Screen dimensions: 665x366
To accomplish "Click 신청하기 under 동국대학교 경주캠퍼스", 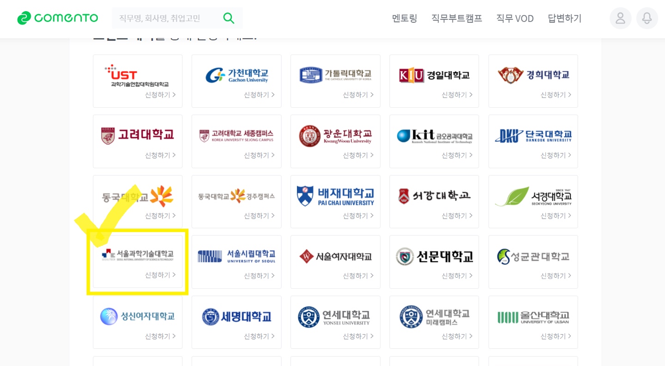I will [259, 216].
